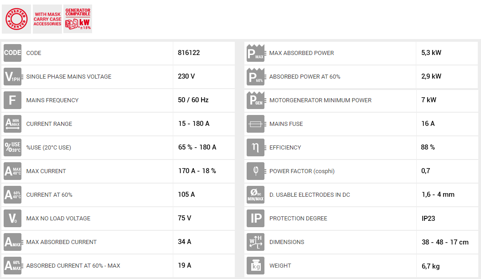Click the single phase mains voltage icon

[12, 76]
